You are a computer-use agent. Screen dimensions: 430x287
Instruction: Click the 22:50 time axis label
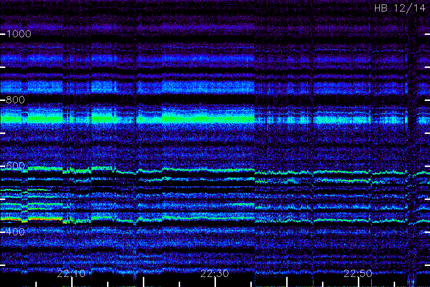click(x=358, y=274)
